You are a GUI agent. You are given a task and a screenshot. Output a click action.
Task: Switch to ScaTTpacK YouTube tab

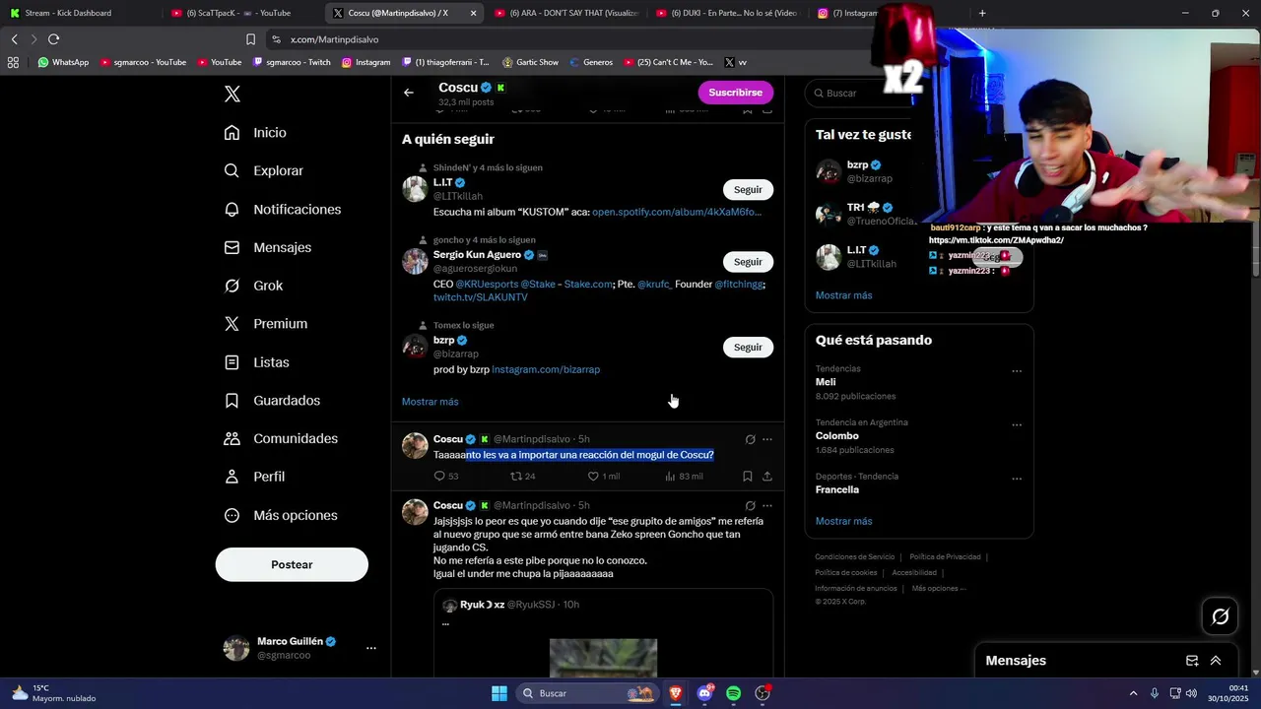240,13
